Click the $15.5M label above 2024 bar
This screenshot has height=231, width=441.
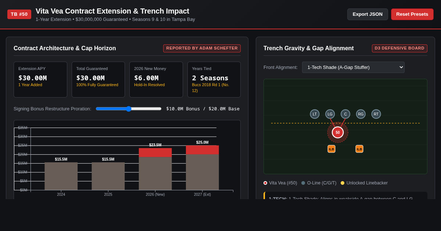[61, 159]
